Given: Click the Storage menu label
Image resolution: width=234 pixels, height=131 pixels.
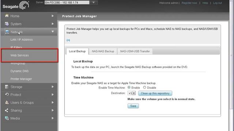Looking at the screenshot, I should 16,87.
